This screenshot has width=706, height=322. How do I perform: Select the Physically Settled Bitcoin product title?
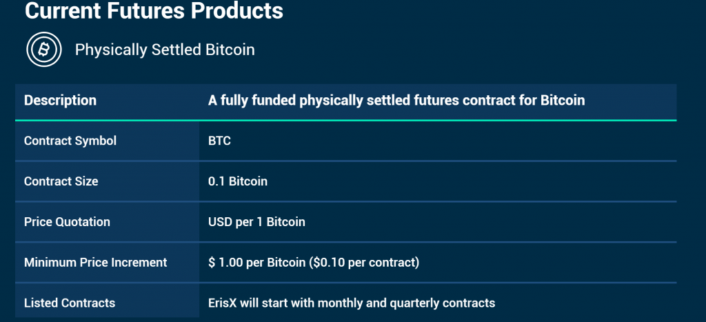click(165, 50)
